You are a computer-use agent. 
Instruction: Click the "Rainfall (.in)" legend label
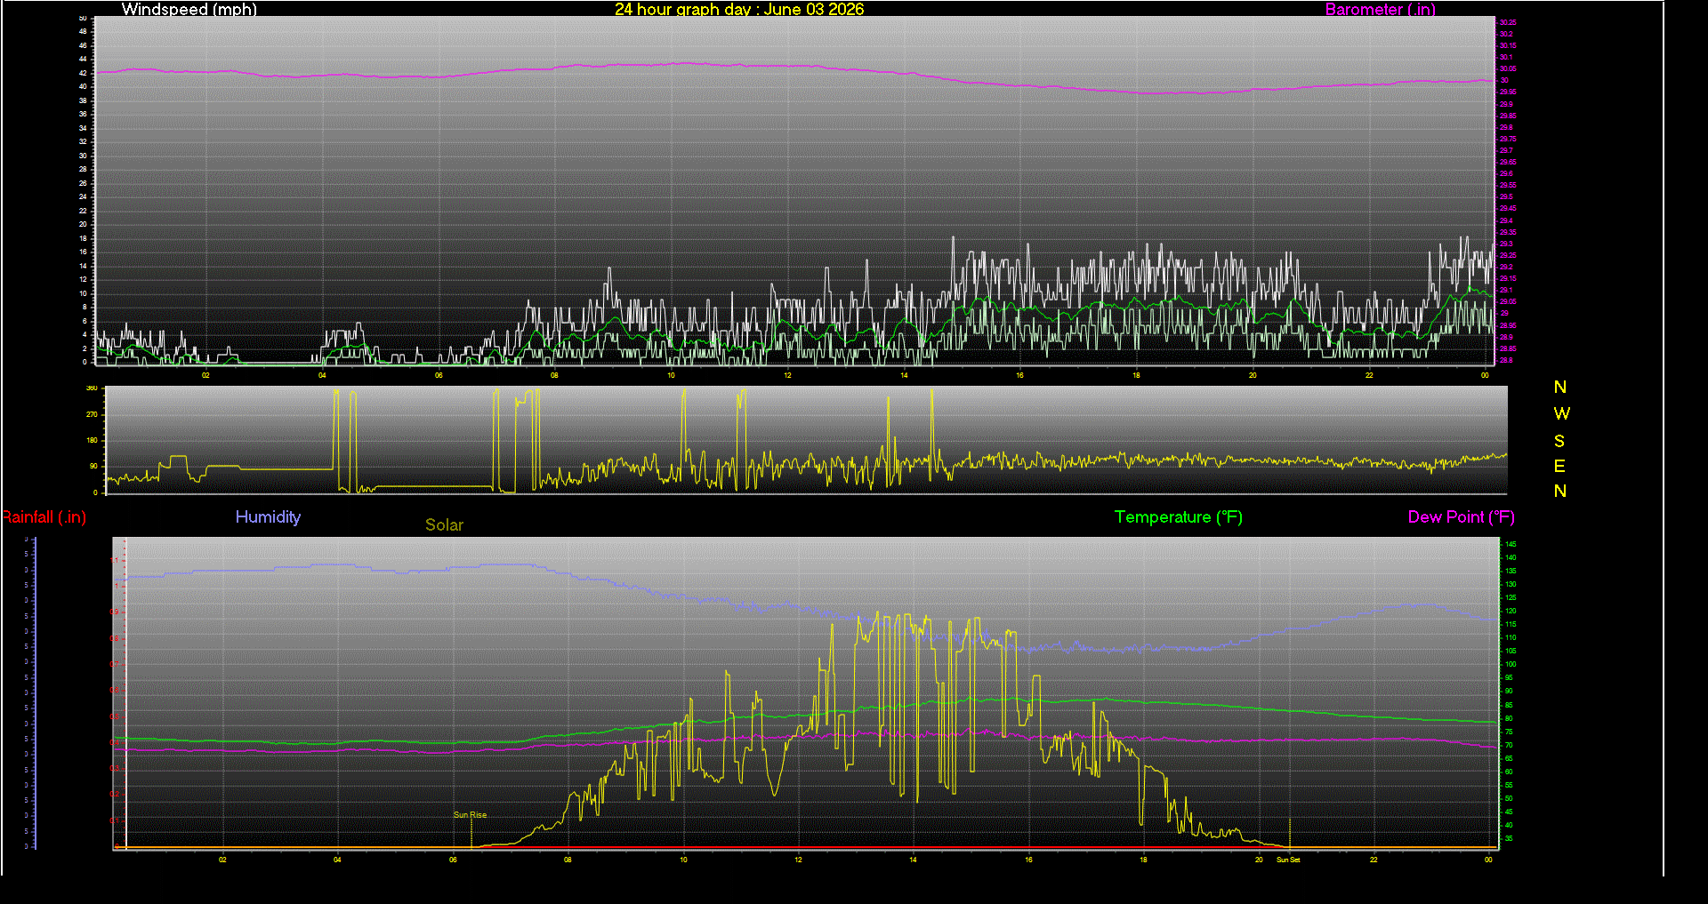[x=44, y=517]
